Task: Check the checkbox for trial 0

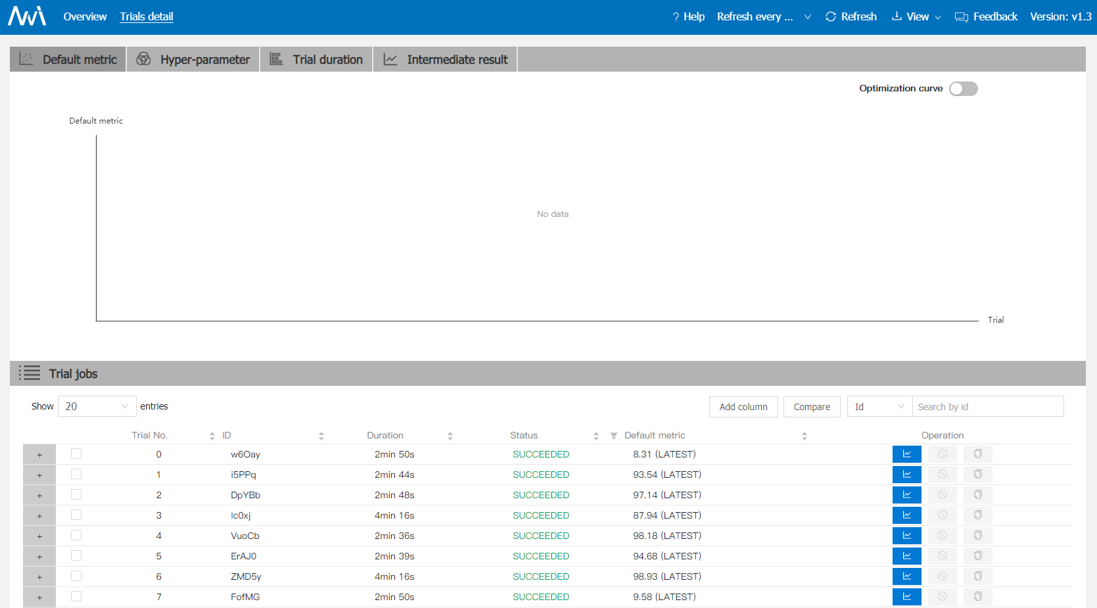Action: tap(76, 454)
